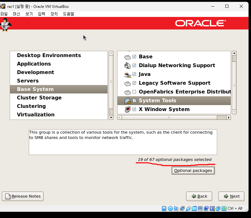Click the mouse integration status icon

pos(218,208)
